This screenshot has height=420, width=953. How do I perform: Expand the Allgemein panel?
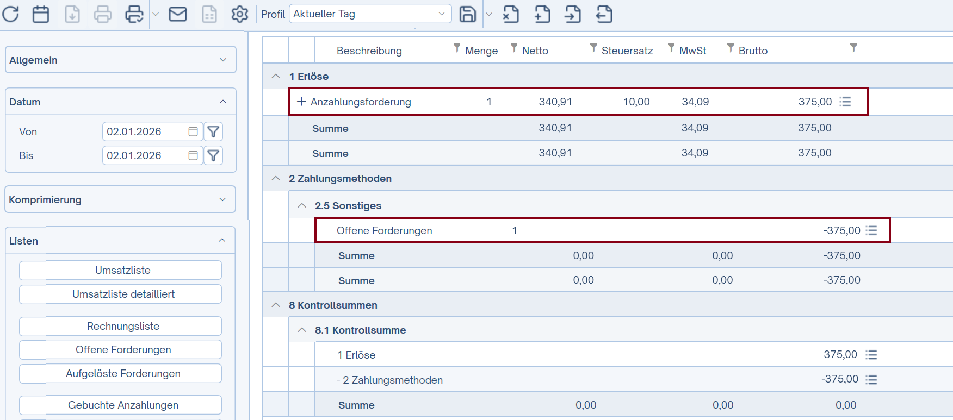[x=120, y=60]
